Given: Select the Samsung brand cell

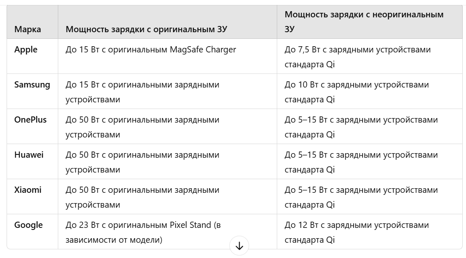Looking at the screenshot, I should pos(32,85).
